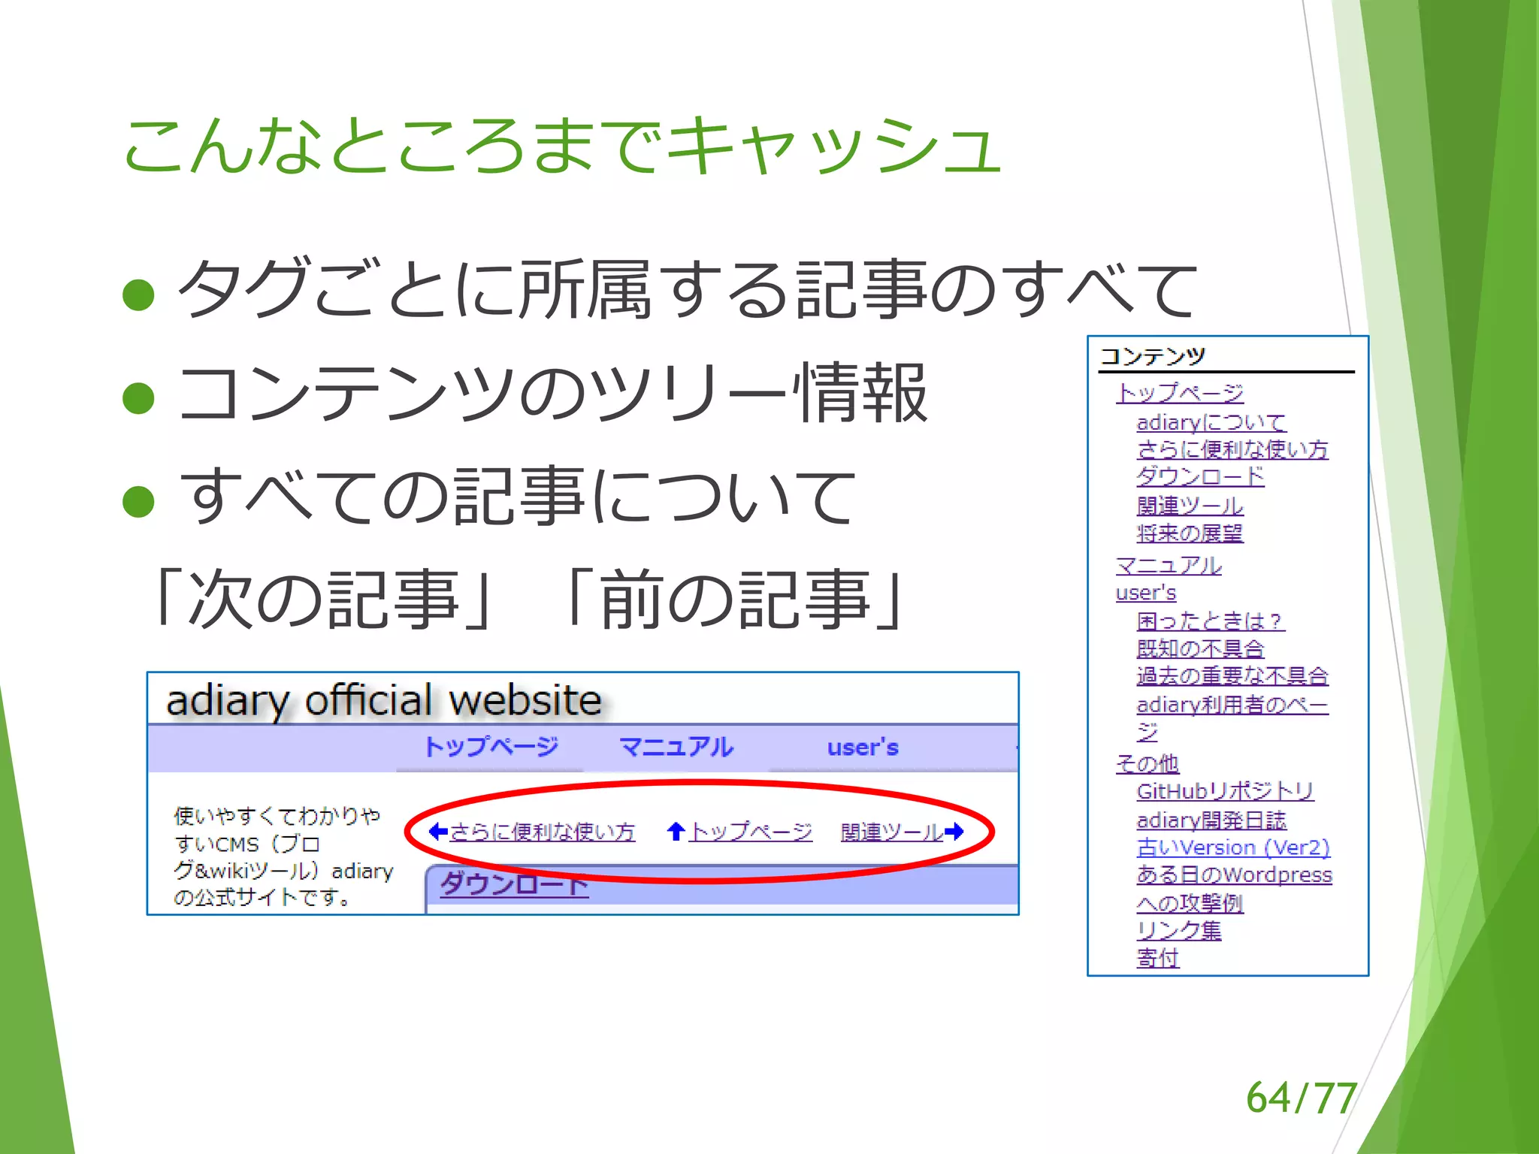Open user's in the contents tree
Screen dimensions: 1539x1154
[x=1146, y=593]
